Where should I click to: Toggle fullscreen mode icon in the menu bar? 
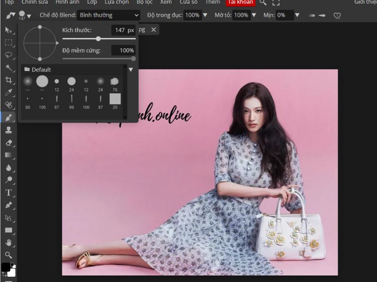tap(276, 2)
